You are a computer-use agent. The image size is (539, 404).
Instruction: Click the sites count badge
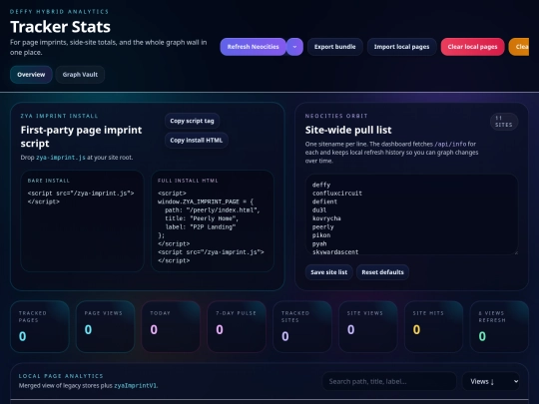coord(504,122)
